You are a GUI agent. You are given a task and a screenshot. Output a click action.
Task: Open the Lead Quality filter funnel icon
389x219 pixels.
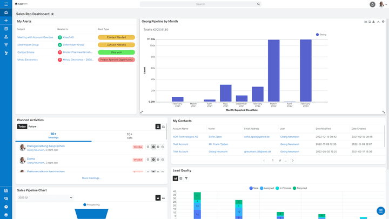[x=186, y=178]
